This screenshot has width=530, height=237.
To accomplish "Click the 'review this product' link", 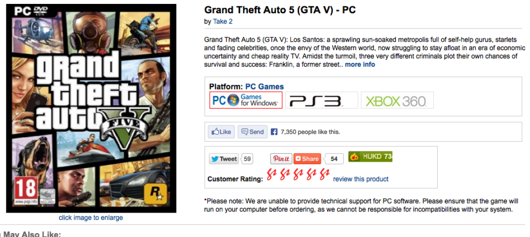I will tap(361, 179).
